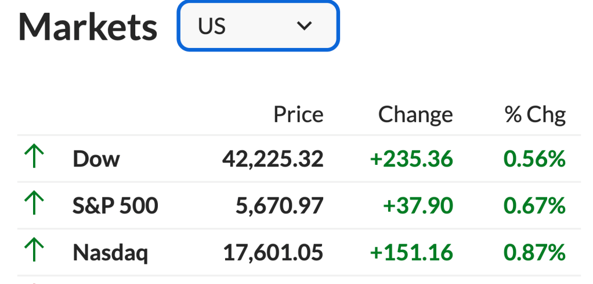Click the green up arrow beside Dow
593x284 pixels.
pos(34,158)
